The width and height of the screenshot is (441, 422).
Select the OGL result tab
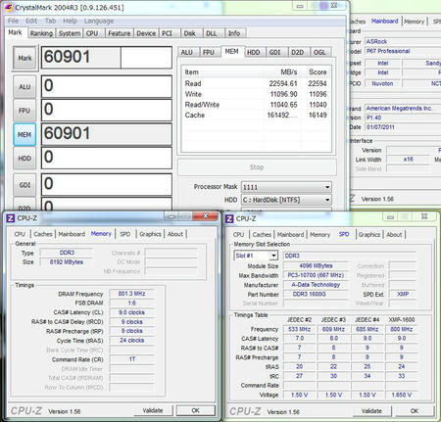319,52
